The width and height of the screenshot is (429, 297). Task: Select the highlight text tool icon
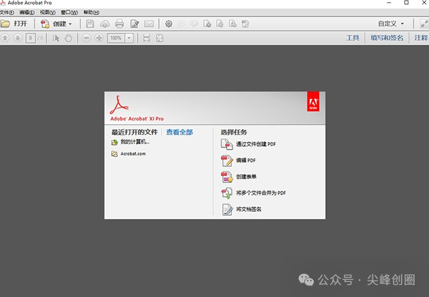194,24
